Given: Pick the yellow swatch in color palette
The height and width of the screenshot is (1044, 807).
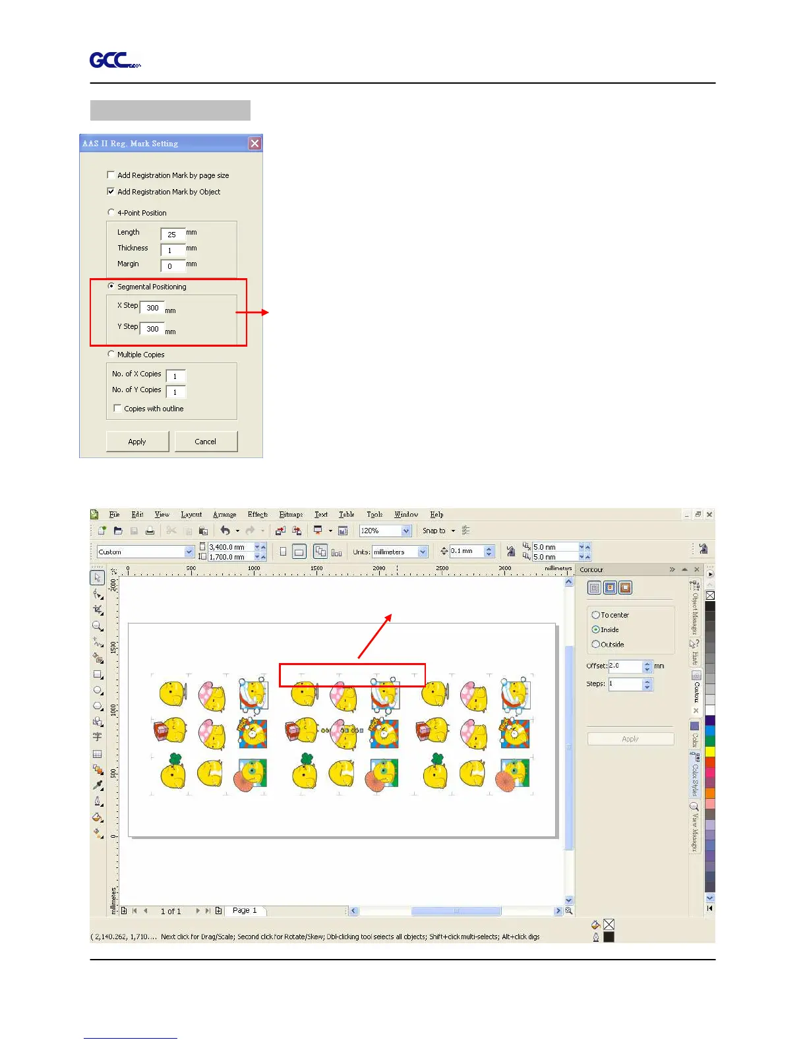Looking at the screenshot, I should (710, 751).
